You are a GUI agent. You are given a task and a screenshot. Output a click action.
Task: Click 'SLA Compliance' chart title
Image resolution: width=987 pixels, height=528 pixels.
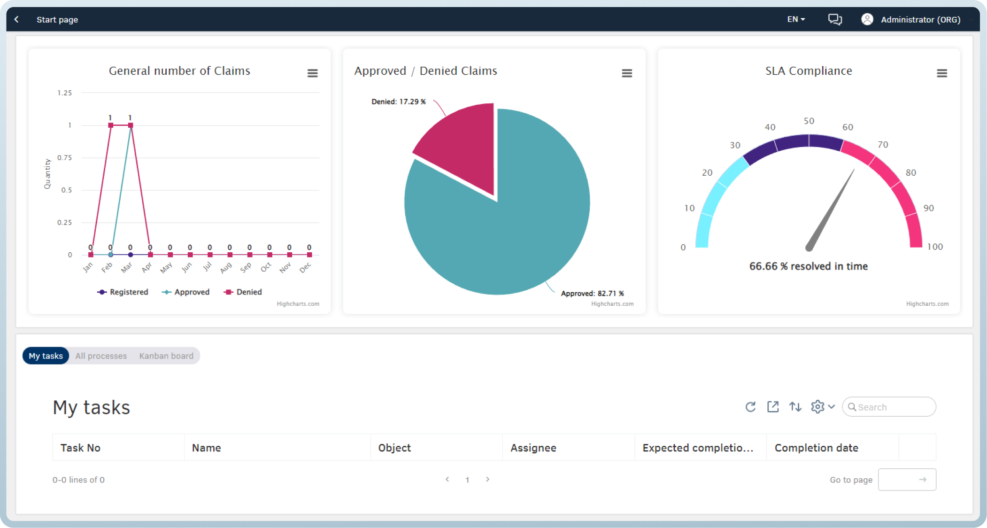[x=809, y=71]
